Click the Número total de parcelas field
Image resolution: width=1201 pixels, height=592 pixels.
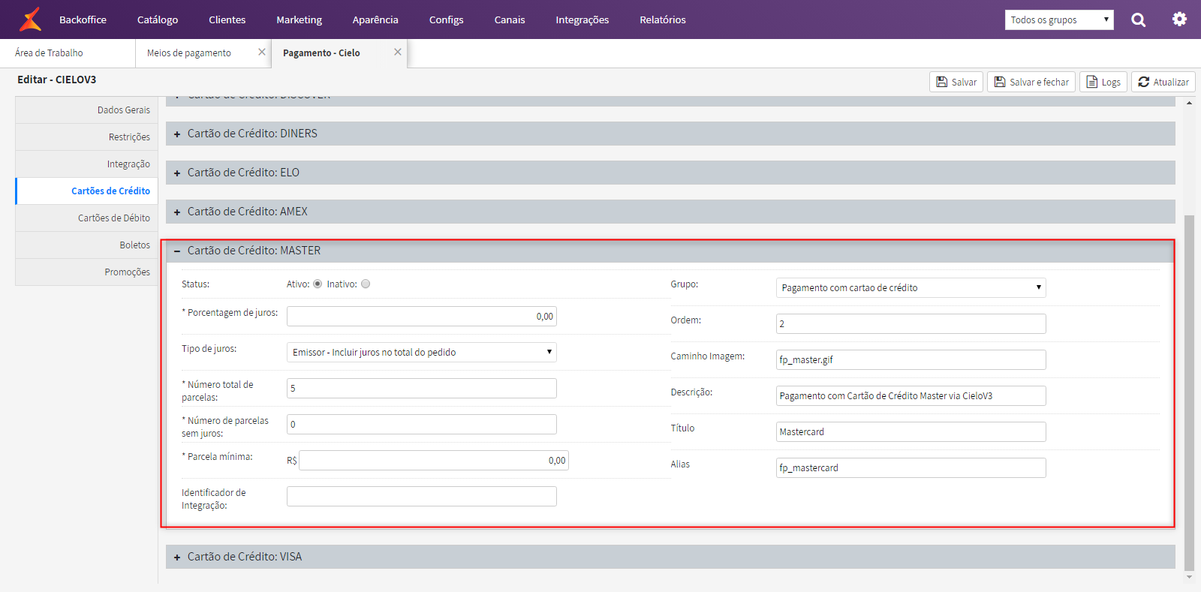(x=422, y=388)
